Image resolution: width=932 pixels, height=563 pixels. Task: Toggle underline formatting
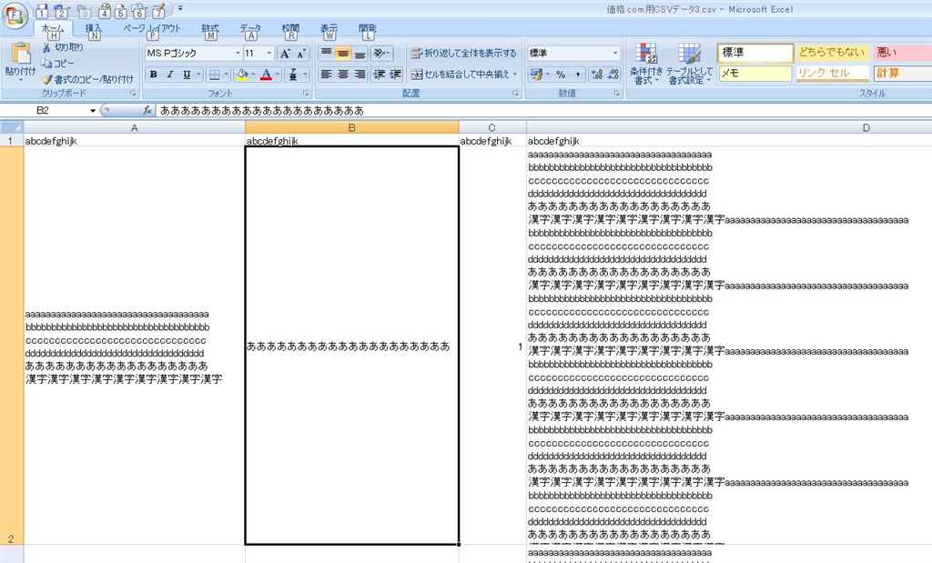[x=187, y=75]
